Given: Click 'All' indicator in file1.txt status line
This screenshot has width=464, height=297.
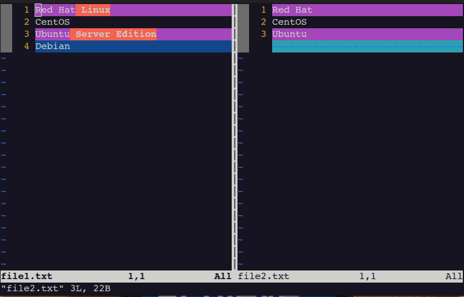Looking at the screenshot, I should 223,276.
